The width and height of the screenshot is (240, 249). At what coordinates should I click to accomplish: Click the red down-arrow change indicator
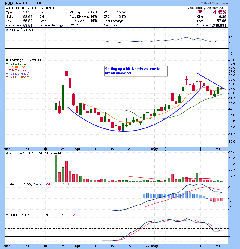[x=200, y=12]
